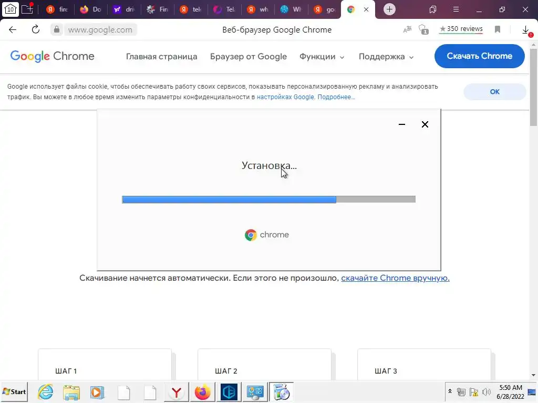Open the Action Center flag icon
Screen dimensions: 538x403
click(474, 391)
